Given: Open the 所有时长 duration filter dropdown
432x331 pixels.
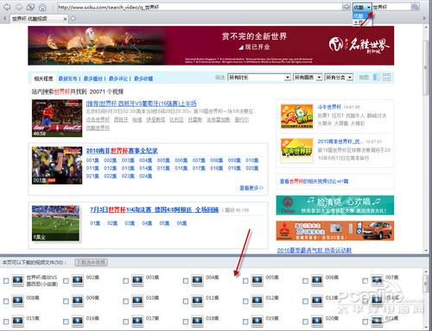Looking at the screenshot, I should pos(259,78).
